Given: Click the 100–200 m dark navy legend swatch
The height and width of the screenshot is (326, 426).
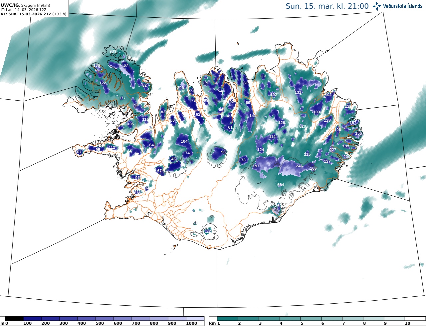Looking at the screenshot, I should point(32,319).
